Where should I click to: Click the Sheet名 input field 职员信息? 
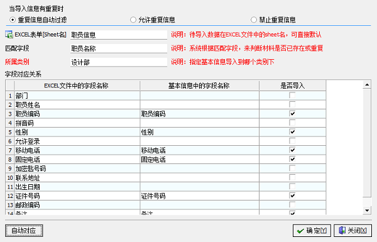click(x=119, y=35)
